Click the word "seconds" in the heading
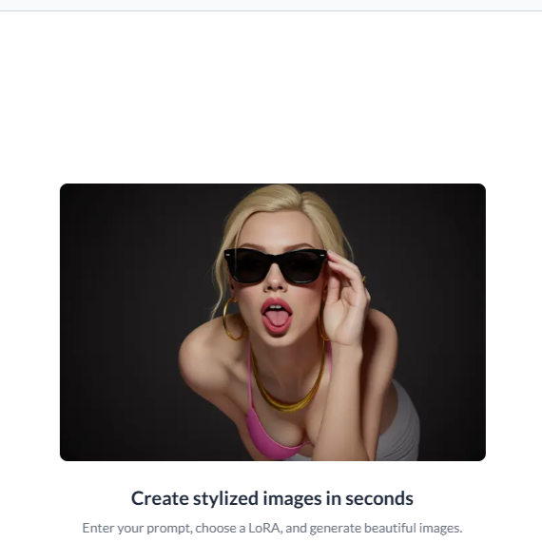 click(379, 498)
